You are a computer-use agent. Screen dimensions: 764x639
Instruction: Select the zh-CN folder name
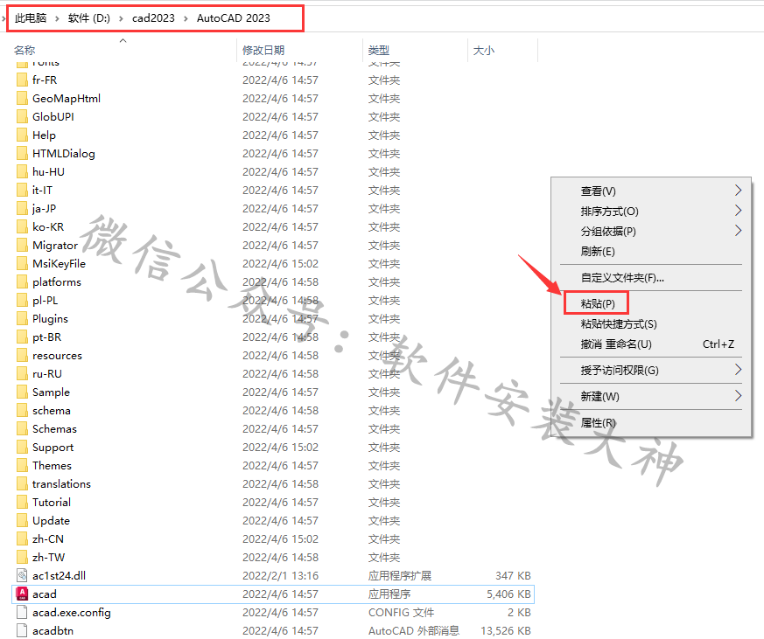(48, 539)
